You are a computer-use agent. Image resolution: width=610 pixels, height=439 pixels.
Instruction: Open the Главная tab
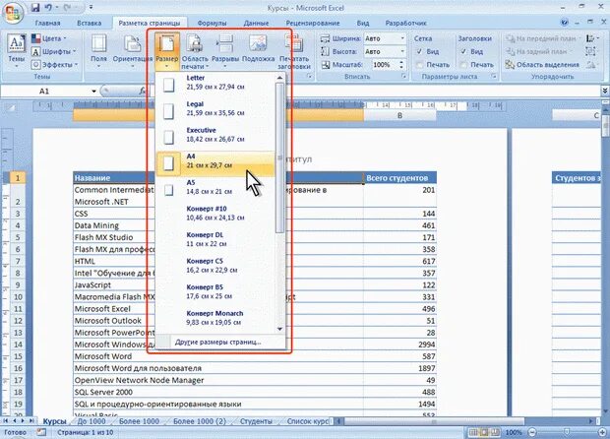click(48, 23)
